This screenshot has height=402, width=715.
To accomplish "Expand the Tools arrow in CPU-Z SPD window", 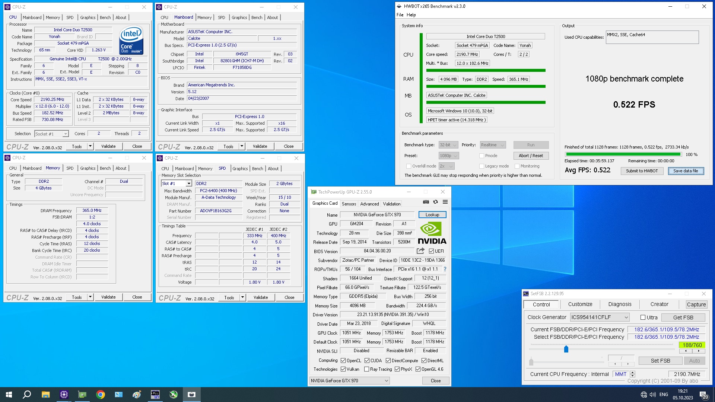I will [x=242, y=297].
